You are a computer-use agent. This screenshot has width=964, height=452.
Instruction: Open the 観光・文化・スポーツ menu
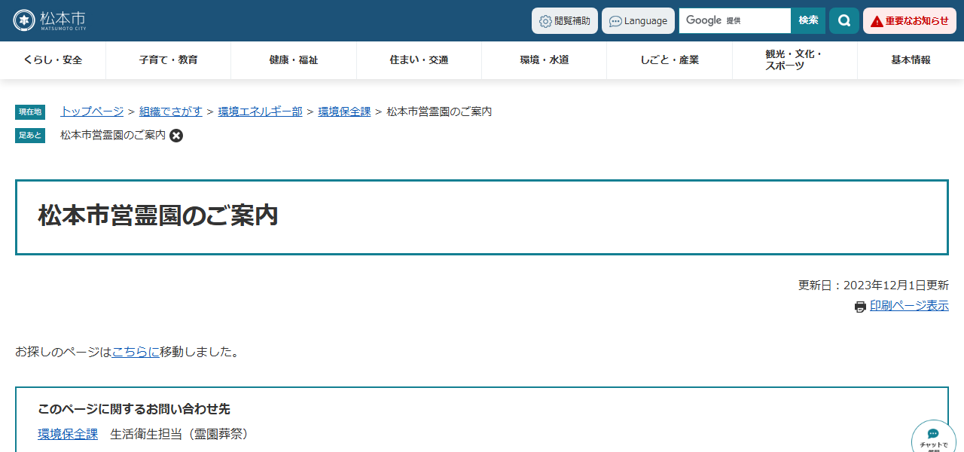point(795,60)
